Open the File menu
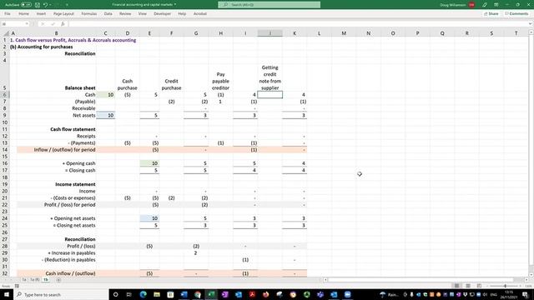 click(8, 13)
